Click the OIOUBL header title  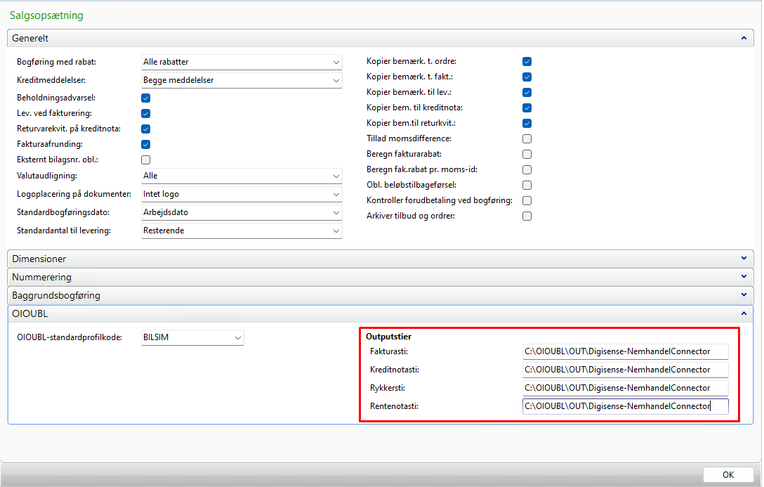click(30, 313)
